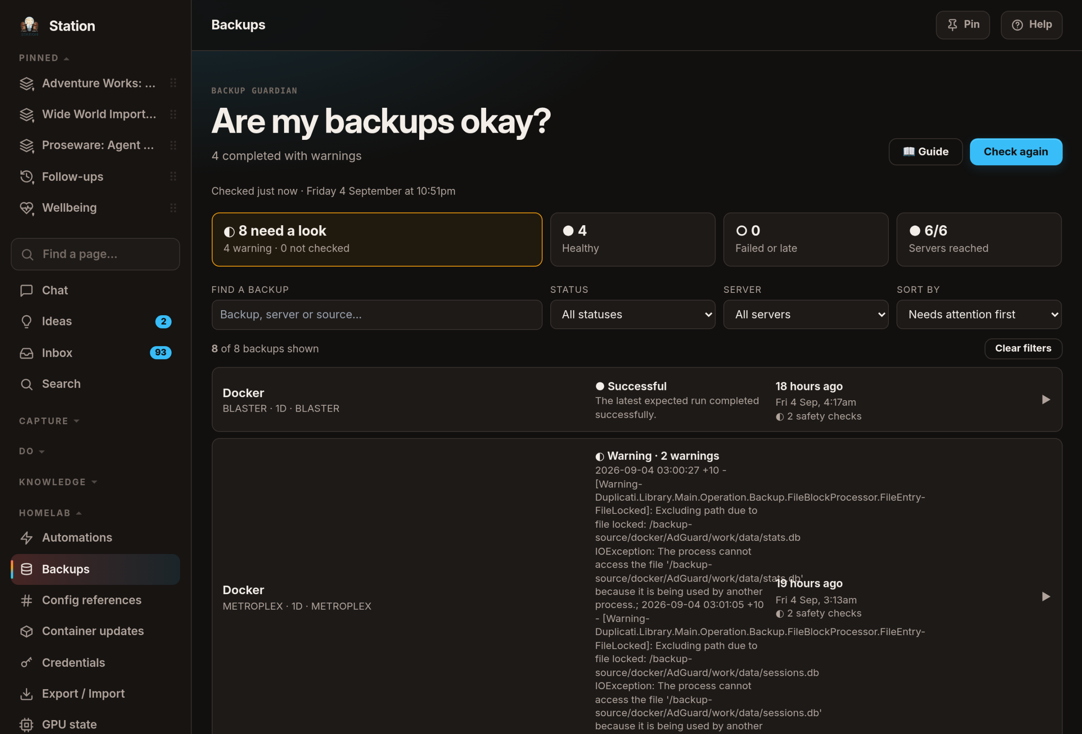Click the Config references hash icon

tap(27, 600)
